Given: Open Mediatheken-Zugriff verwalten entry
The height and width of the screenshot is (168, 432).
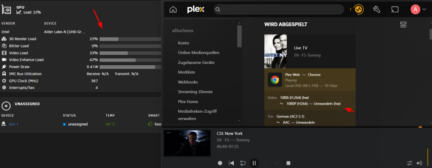Looking at the screenshot, I should 197,115.
